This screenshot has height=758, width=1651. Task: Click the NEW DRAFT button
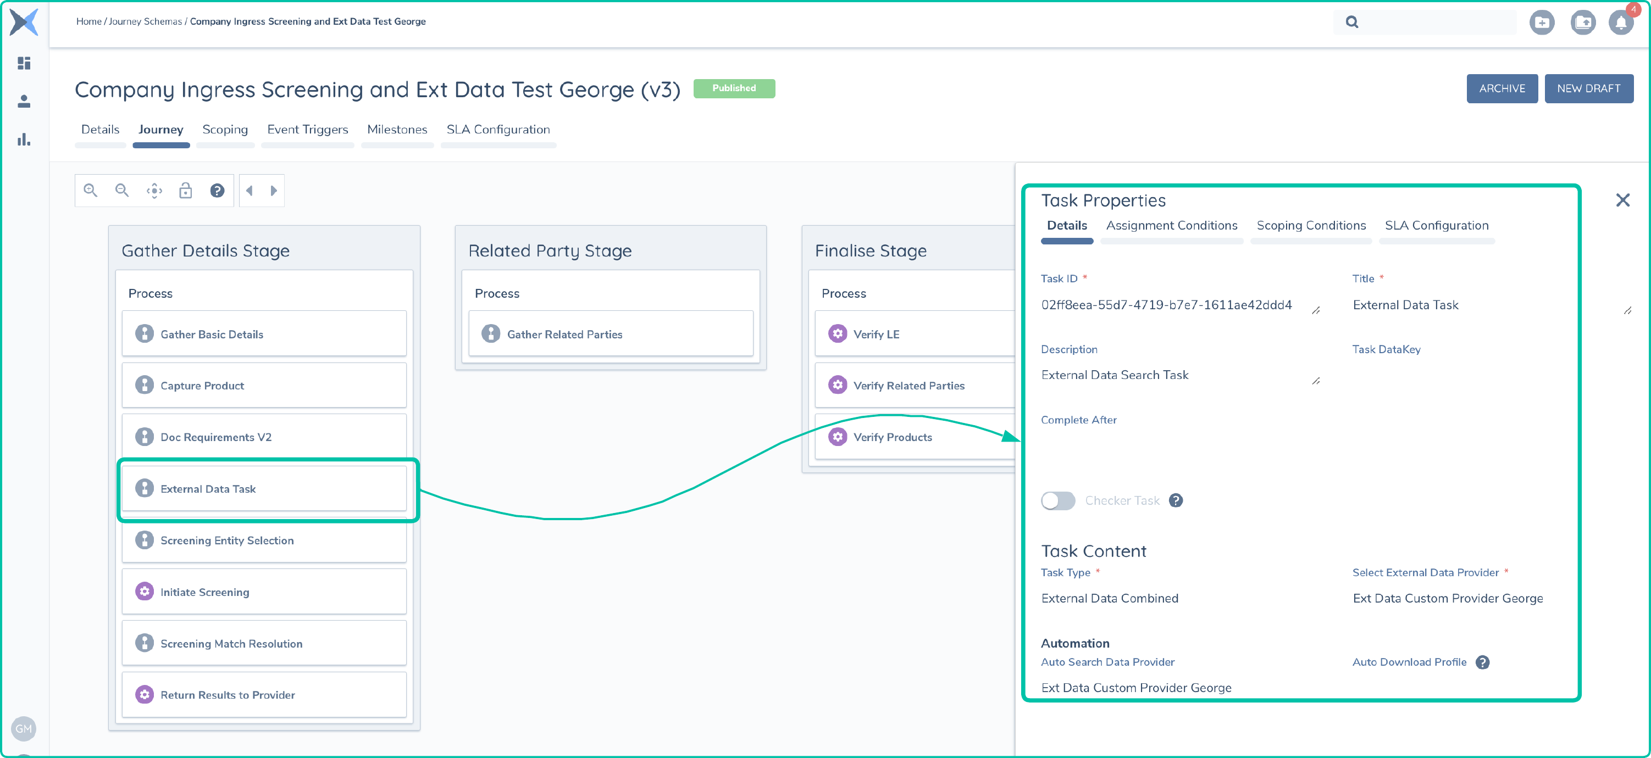[x=1588, y=88]
